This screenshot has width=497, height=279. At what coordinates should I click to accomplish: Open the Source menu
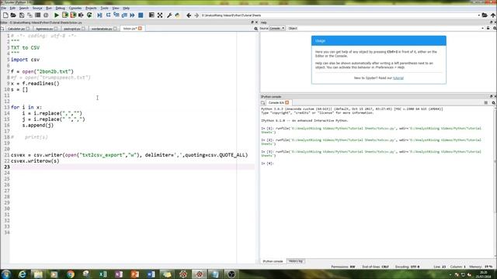37,9
